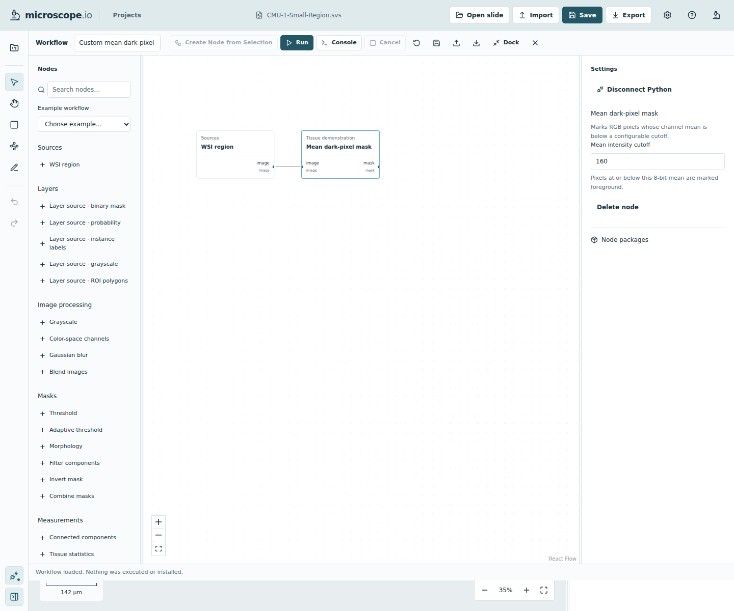The height and width of the screenshot is (611, 734).
Task: Add Combine masks node
Action: pyautogui.click(x=84, y=496)
